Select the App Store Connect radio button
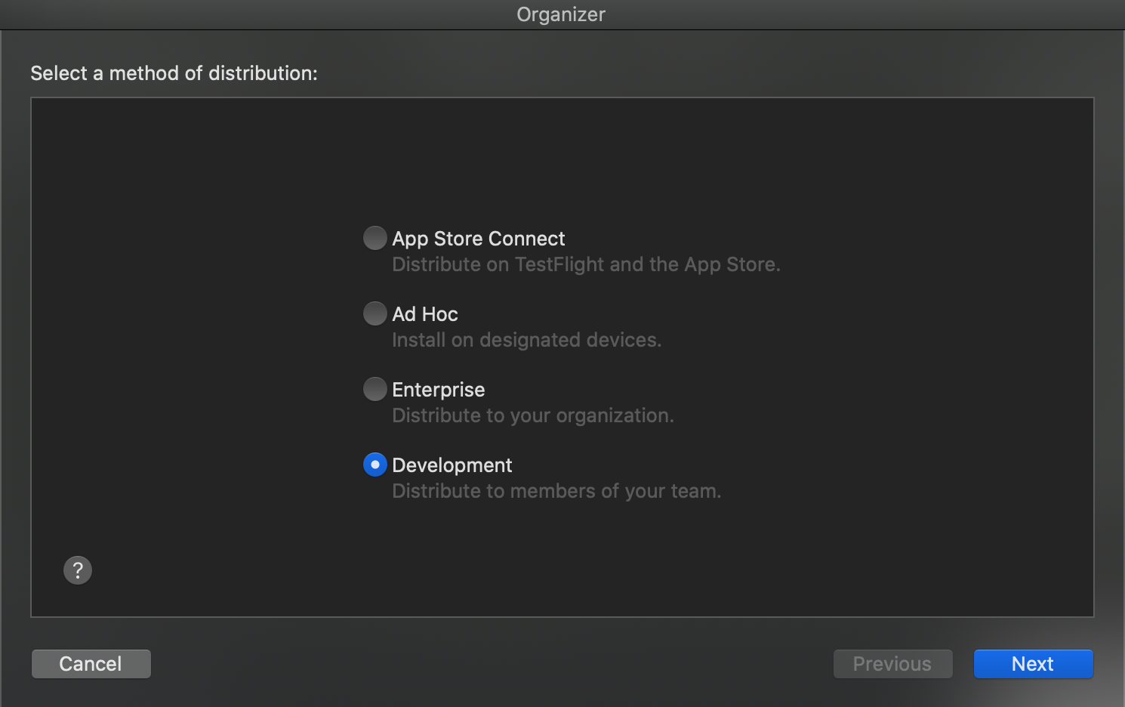 pos(375,238)
